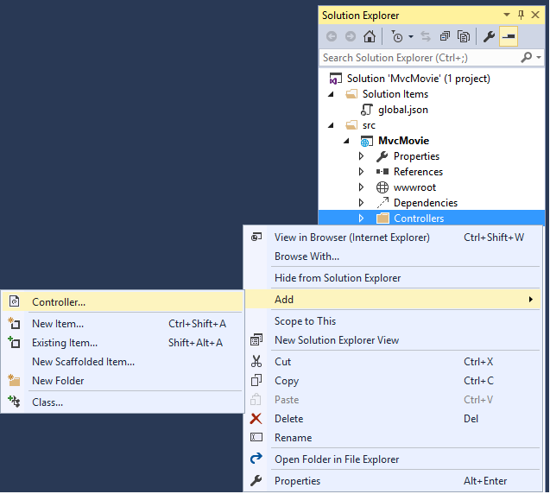Expand the Properties node in MvcMovie

click(362, 156)
